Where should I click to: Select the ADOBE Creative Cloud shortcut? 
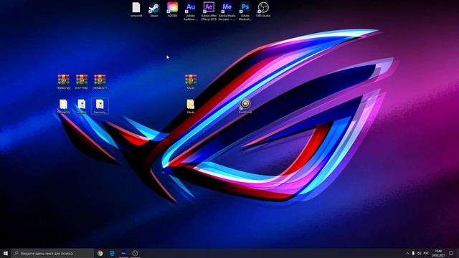coord(172,9)
